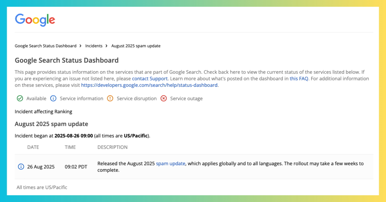Viewport: 386px width, 202px height.
Task: Click the bold August 2025 spam update heading
Action: tap(51, 124)
